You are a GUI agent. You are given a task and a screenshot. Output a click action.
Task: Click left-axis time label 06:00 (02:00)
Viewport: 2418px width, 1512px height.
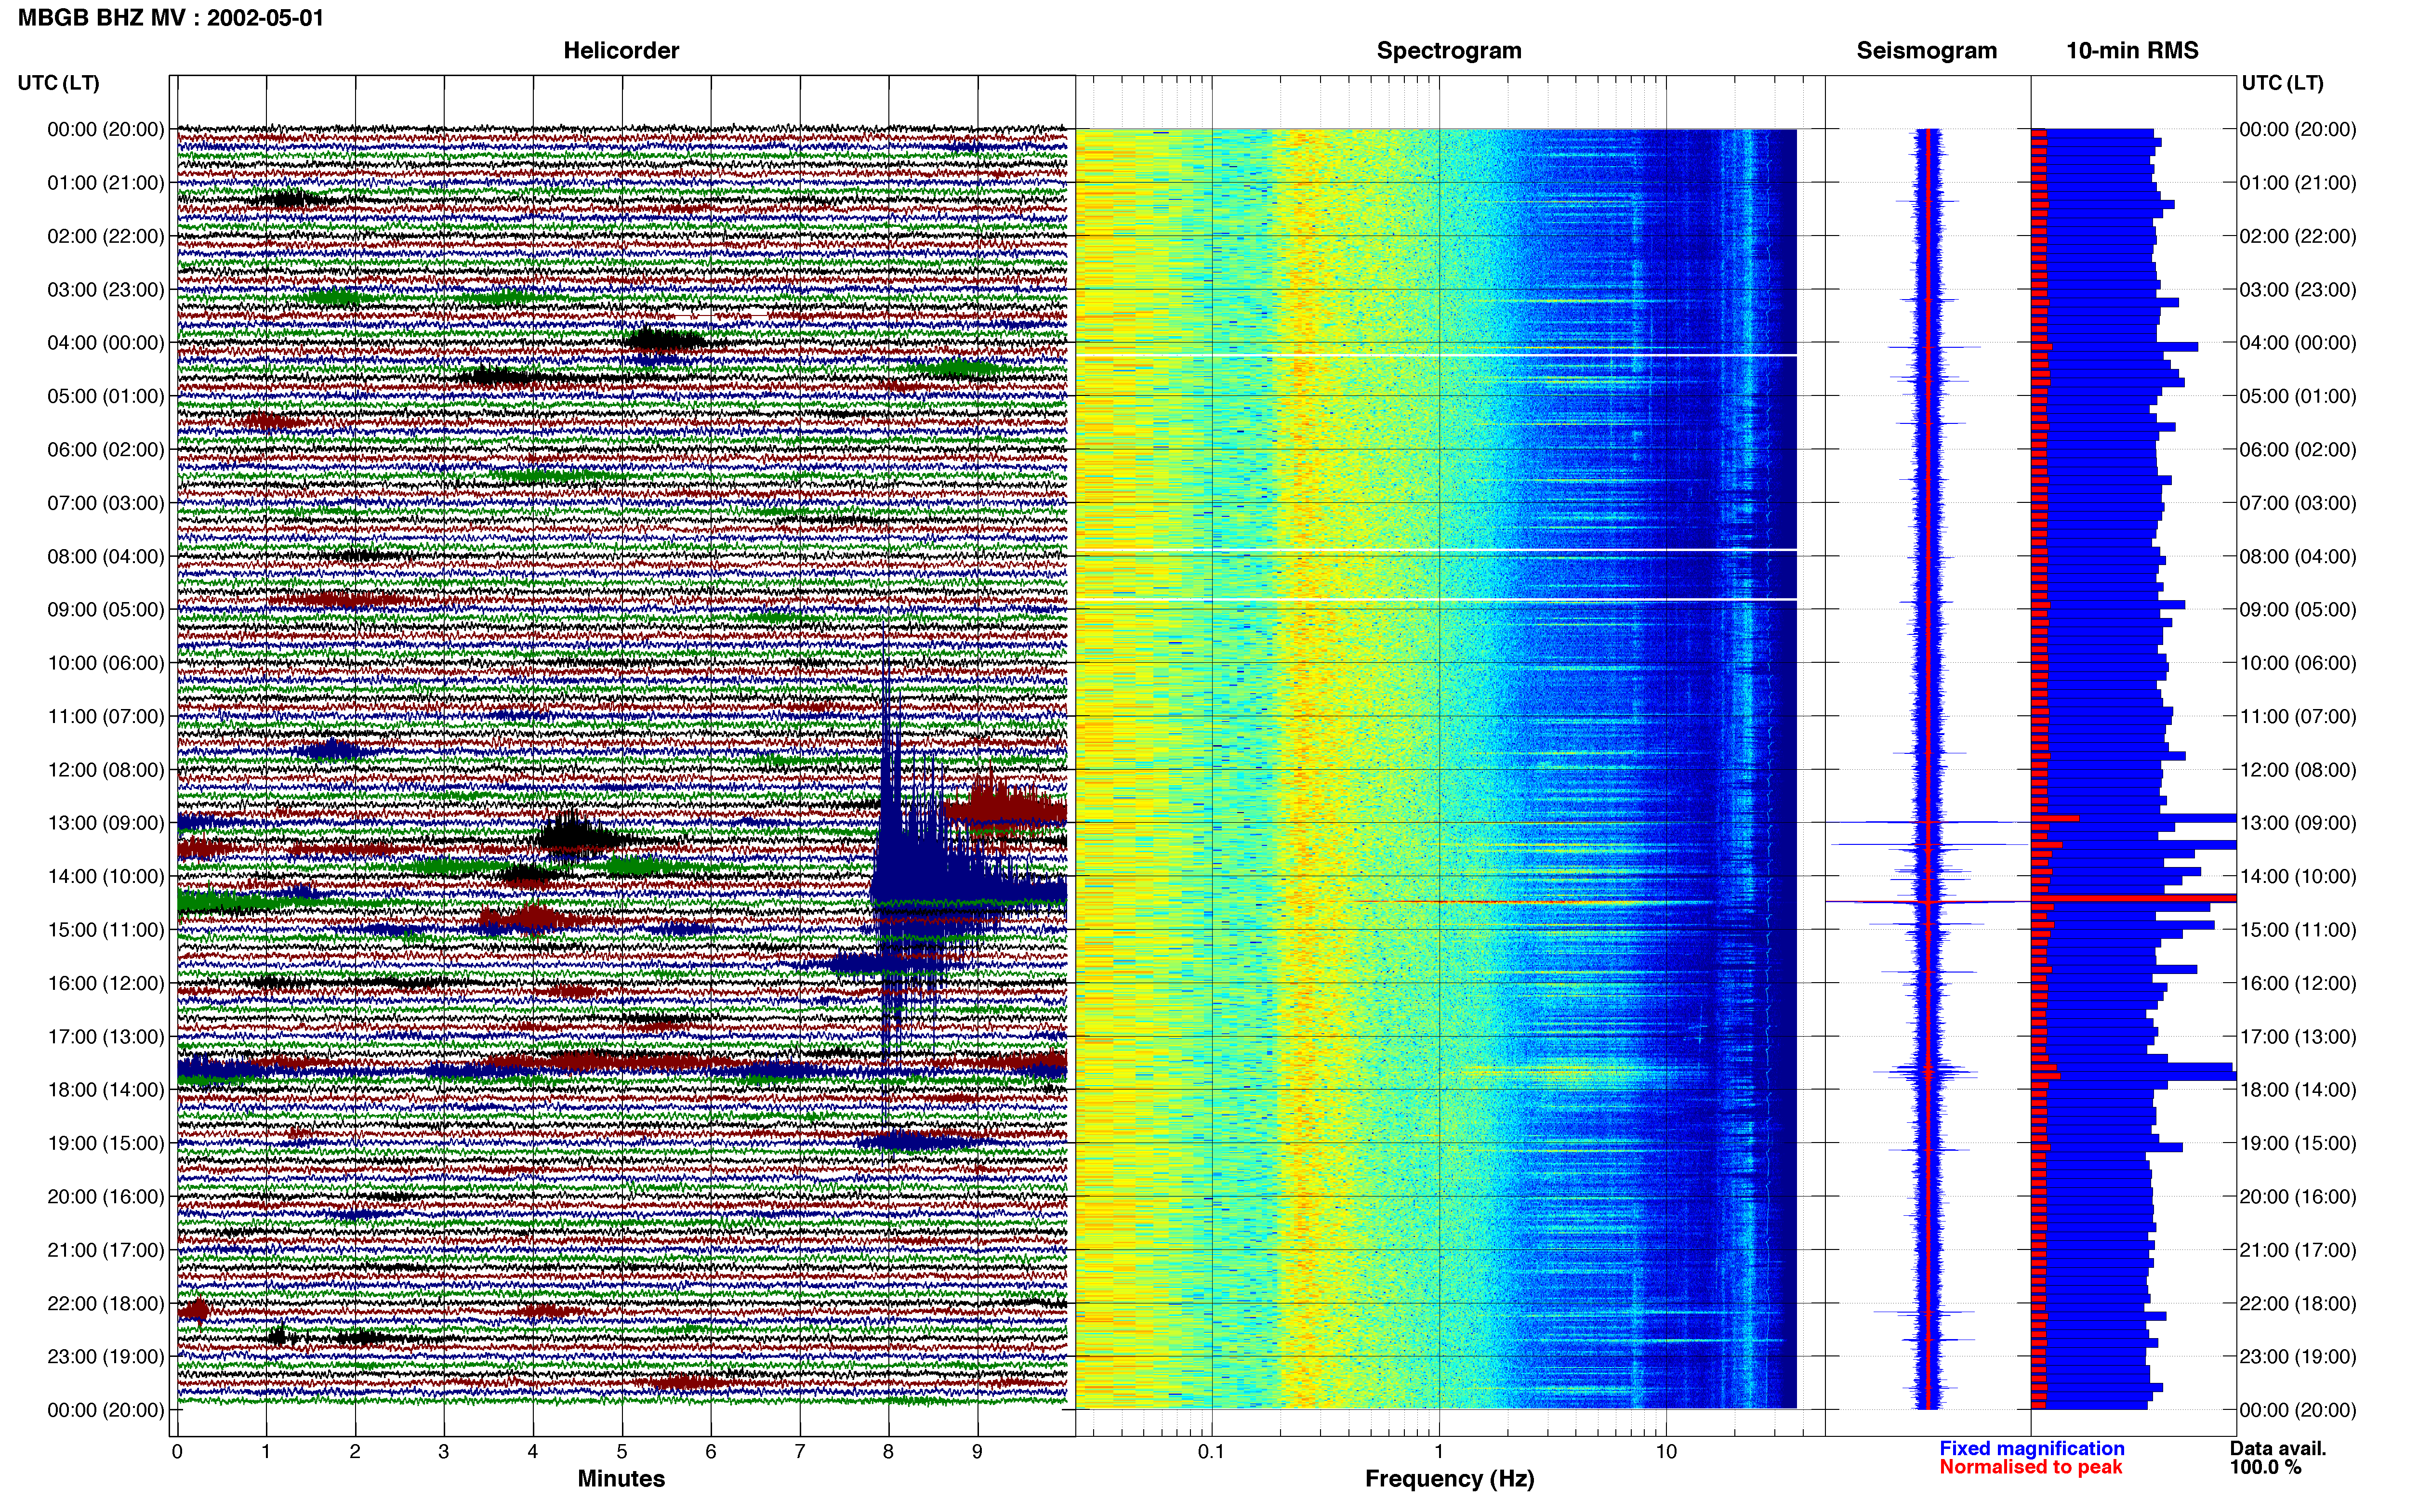106,450
